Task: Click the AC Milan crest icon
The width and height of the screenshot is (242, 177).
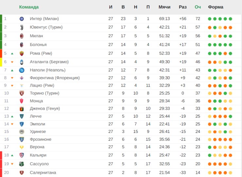Action: click(22, 36)
